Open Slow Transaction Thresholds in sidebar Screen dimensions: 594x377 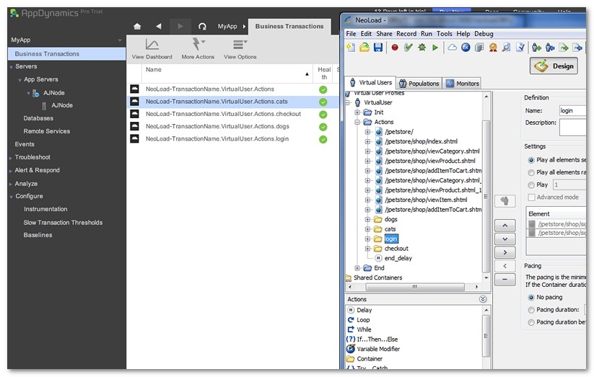click(x=63, y=222)
